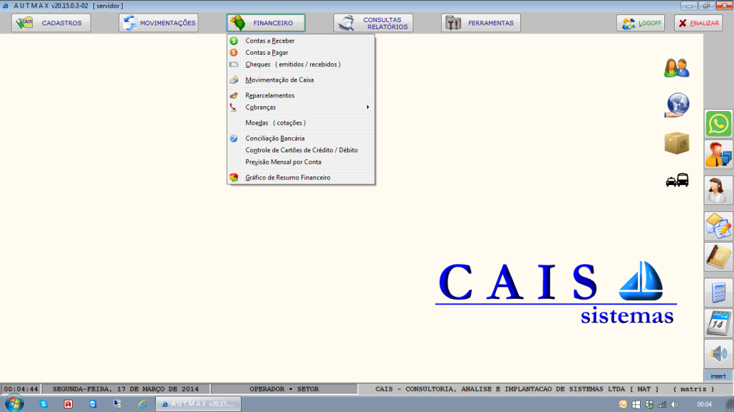The height and width of the screenshot is (412, 734).
Task: Open TeamViewer from the taskbar
Action: 93,404
